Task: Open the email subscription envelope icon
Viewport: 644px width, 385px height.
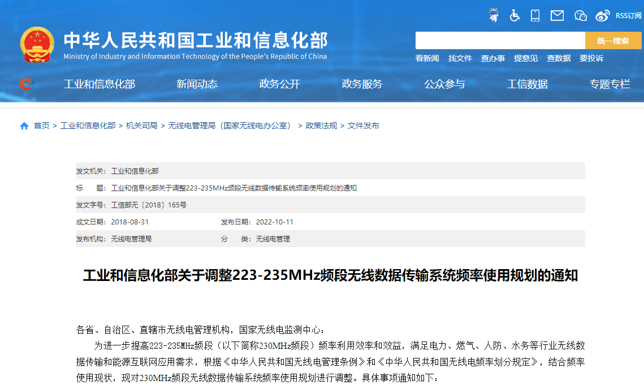Action: click(557, 15)
